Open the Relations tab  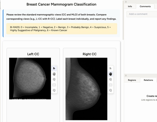(148, 80)
